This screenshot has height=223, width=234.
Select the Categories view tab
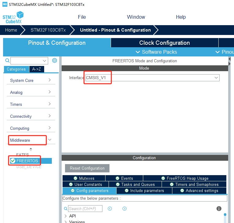pos(16,69)
